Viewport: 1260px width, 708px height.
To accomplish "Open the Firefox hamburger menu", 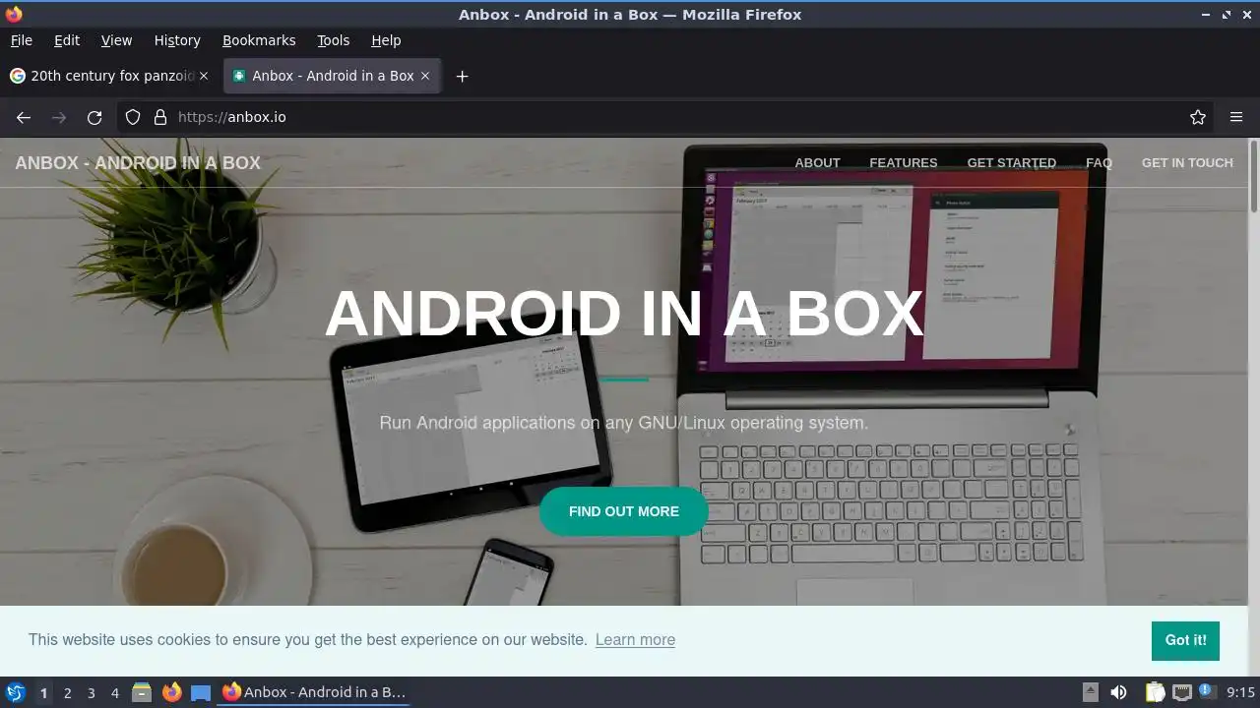I will coord(1236,117).
